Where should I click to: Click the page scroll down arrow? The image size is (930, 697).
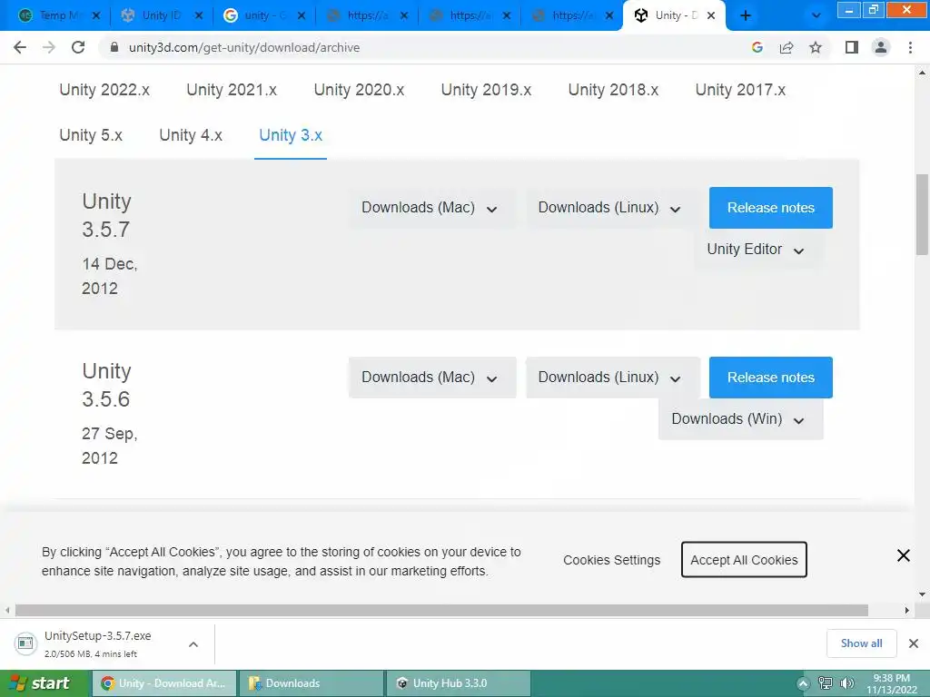pos(922,594)
